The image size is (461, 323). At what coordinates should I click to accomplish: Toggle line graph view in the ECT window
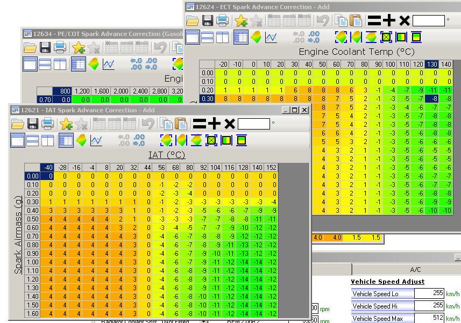(271, 37)
